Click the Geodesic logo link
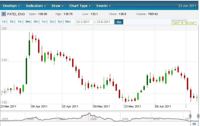 point(182,22)
